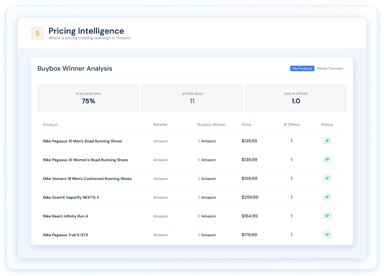Click the # Offers column header
This screenshot has width=384, height=276.
(291, 124)
